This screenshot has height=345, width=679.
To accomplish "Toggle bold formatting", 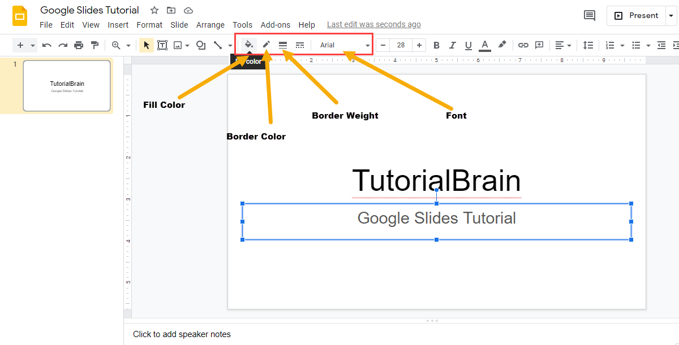I will (436, 45).
